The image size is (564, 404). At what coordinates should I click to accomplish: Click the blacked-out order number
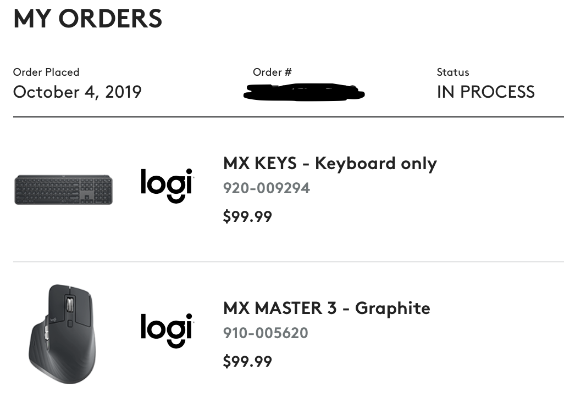(x=304, y=92)
